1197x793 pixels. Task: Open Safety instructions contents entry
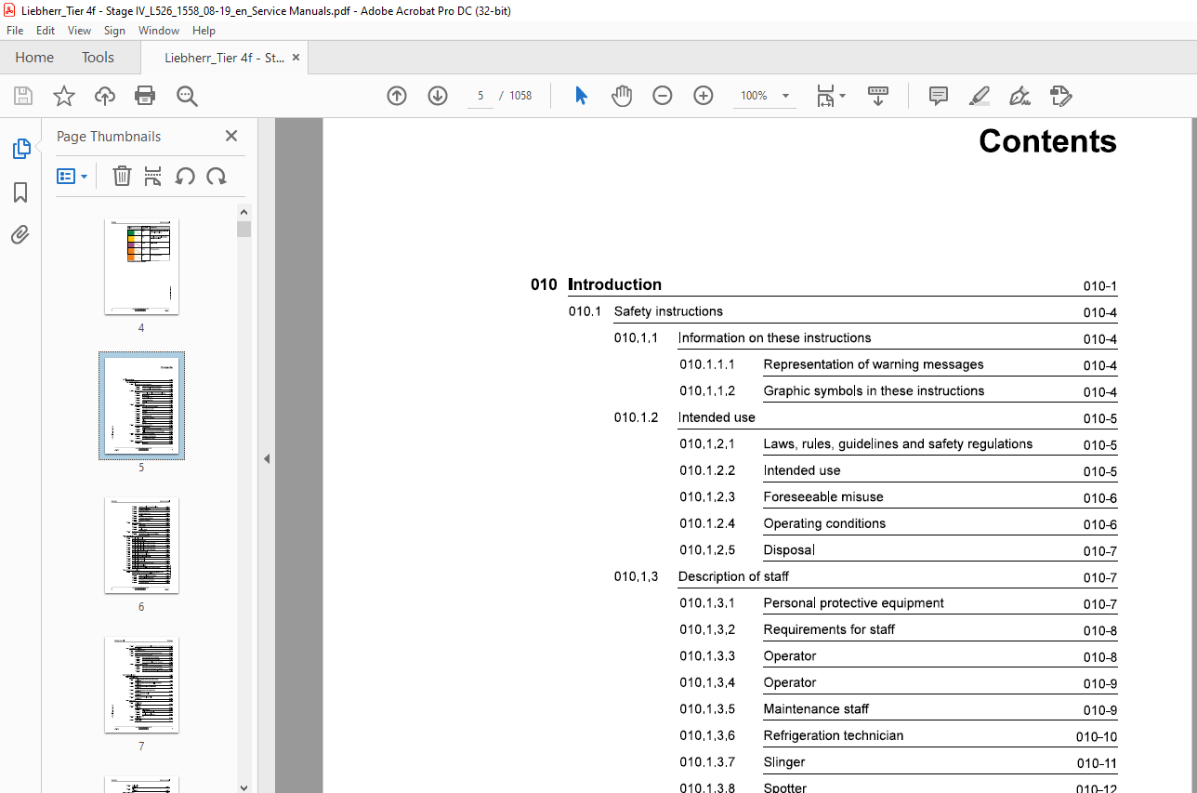pos(668,311)
